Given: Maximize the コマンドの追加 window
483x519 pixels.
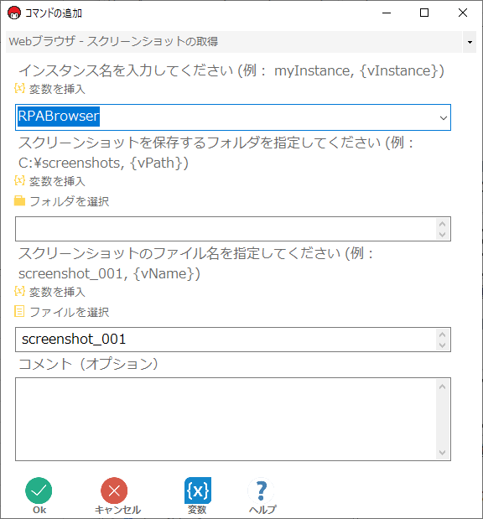Looking at the screenshot, I should 424,13.
